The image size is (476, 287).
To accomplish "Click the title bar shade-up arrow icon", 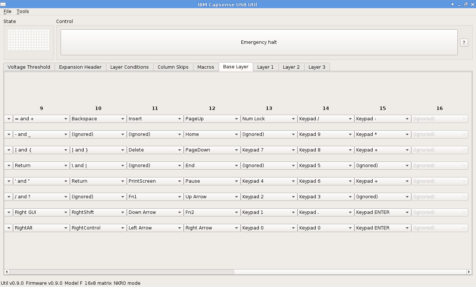I will pos(453,4).
